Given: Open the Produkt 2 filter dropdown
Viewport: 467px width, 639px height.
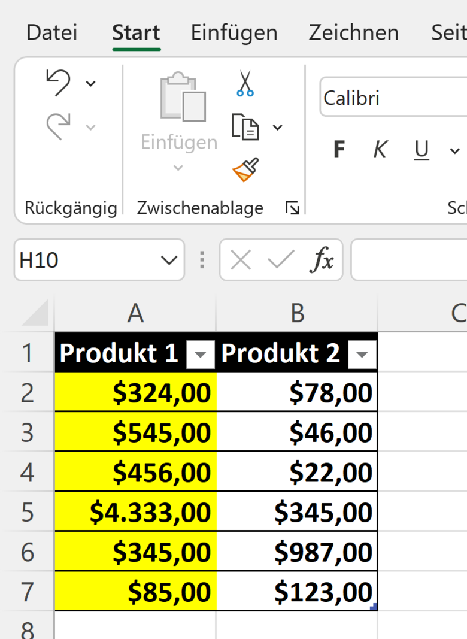Looking at the screenshot, I should [362, 355].
